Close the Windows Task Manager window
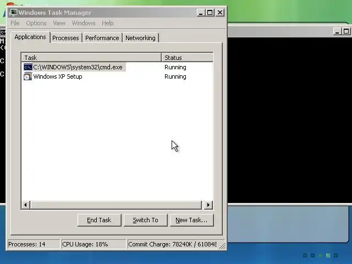The image size is (352, 264). tap(220, 13)
